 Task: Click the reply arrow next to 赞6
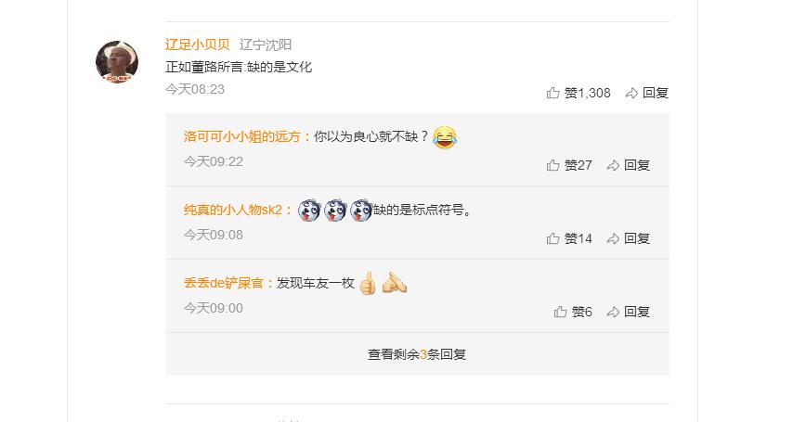(x=613, y=312)
